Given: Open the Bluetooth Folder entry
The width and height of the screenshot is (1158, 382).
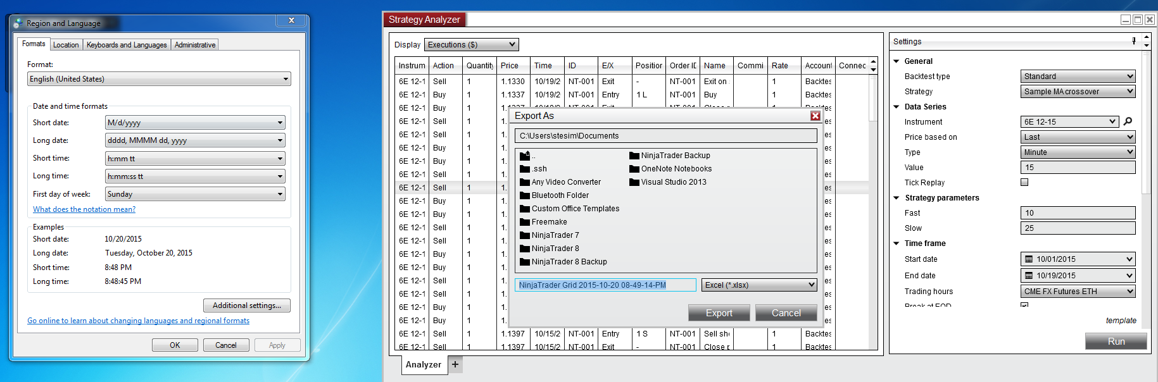Looking at the screenshot, I should point(554,195).
